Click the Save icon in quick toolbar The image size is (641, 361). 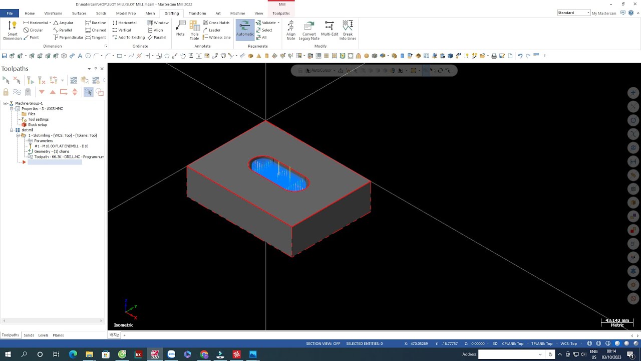point(4,56)
